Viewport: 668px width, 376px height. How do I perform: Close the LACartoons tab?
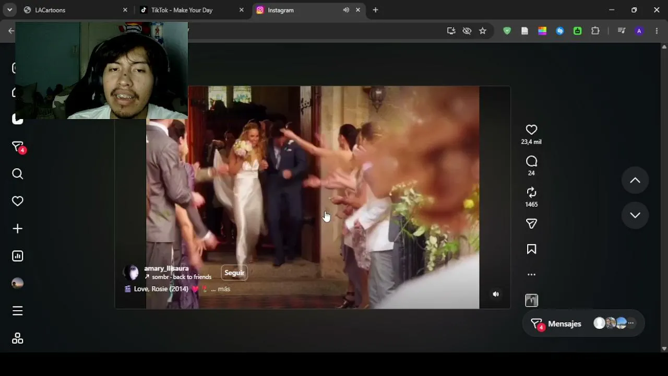(125, 10)
